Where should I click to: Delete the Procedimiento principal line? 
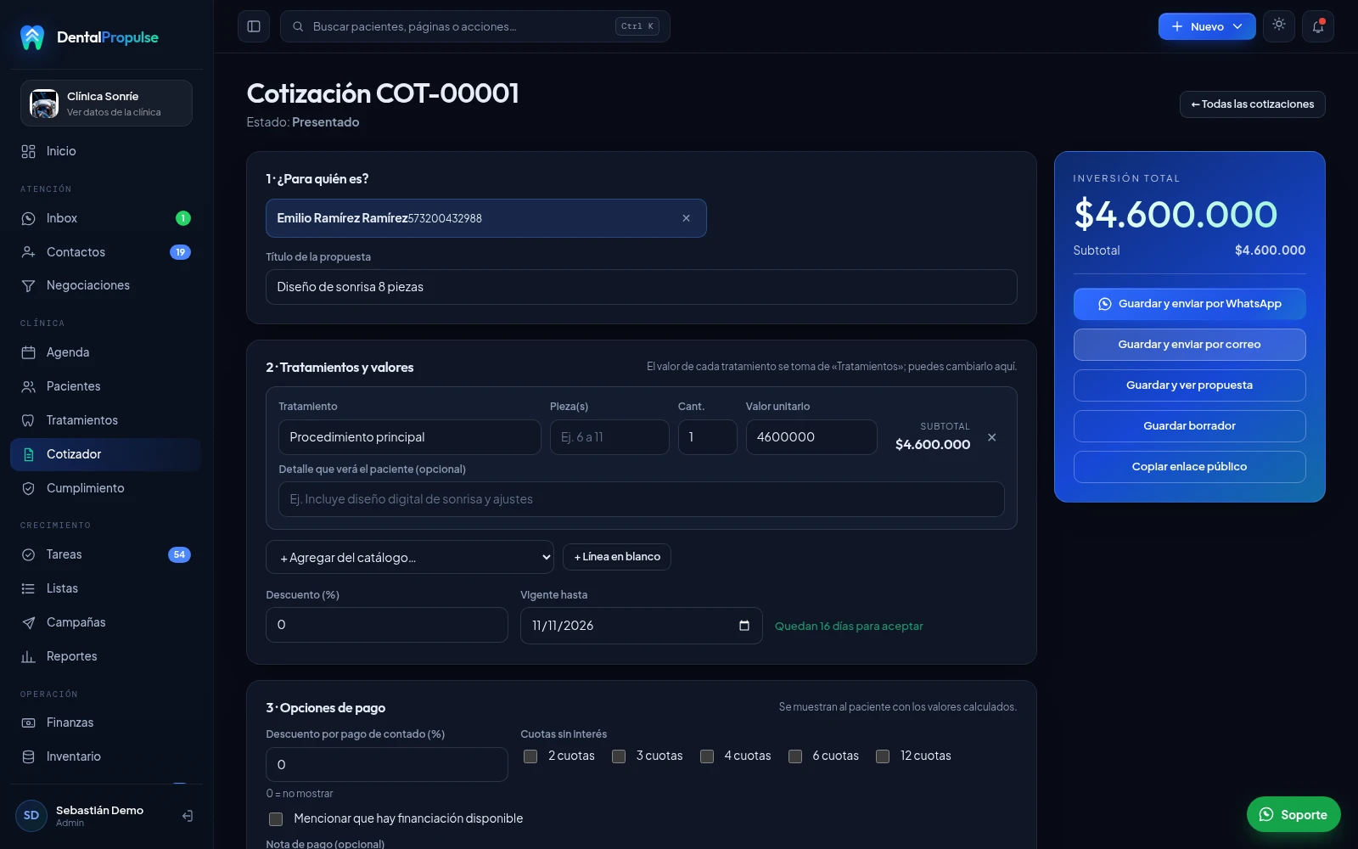991,437
